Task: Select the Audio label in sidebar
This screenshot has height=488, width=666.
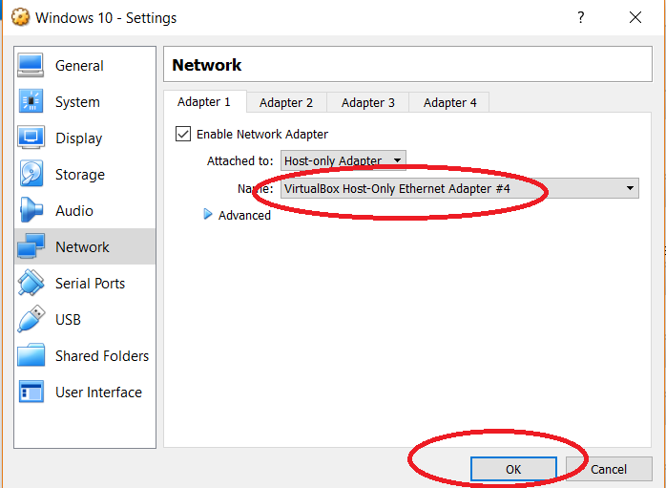Action: [x=73, y=211]
